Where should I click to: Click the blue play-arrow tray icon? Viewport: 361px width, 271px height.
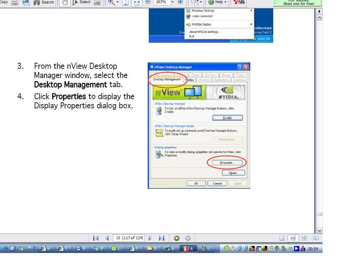click(296, 248)
